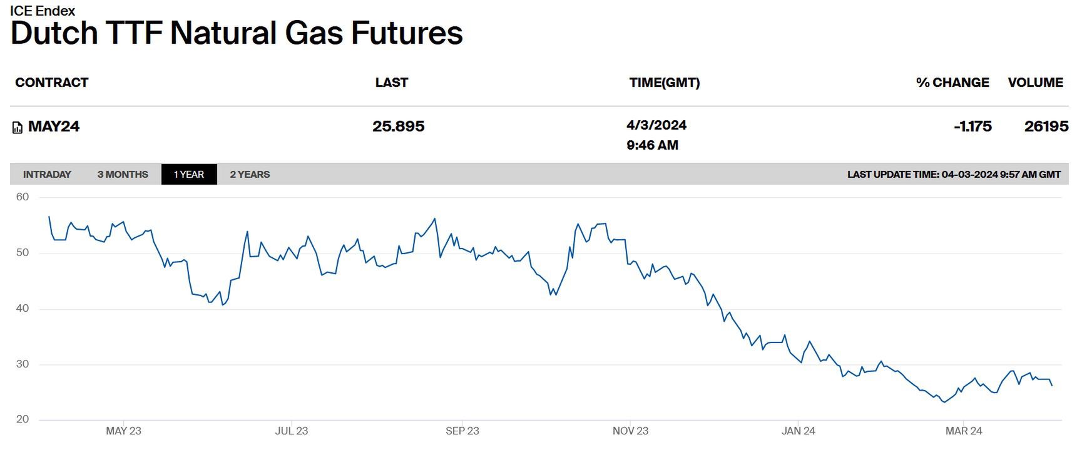The width and height of the screenshot is (1082, 452).
Task: Click the VOLUME column header
Action: (1035, 83)
